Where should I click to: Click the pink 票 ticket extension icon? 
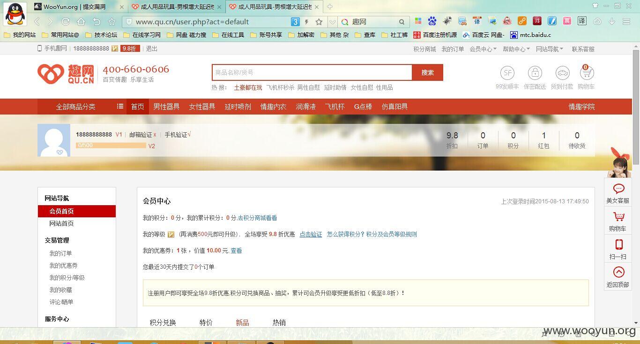tap(567, 21)
